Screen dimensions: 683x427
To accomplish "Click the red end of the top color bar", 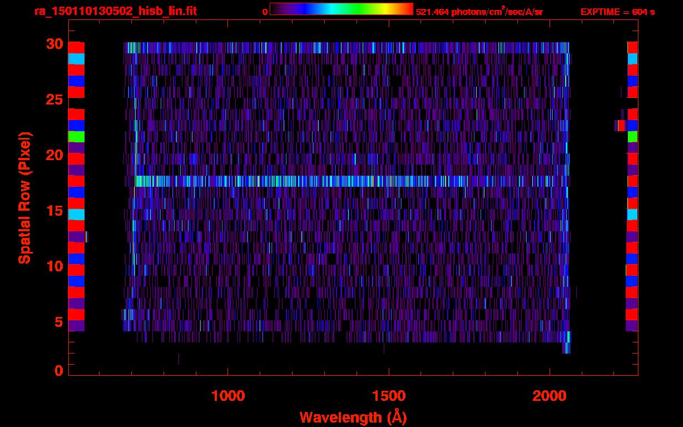I will (x=406, y=9).
